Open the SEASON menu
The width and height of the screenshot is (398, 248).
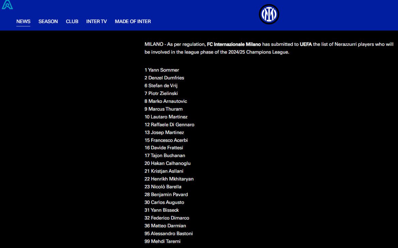coord(48,21)
